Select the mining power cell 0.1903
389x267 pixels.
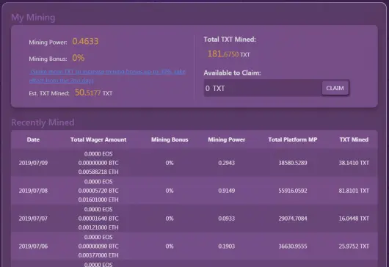[x=227, y=246]
